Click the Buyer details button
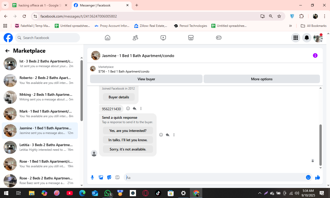Viewport: 330px width, 198px height. coord(119,97)
